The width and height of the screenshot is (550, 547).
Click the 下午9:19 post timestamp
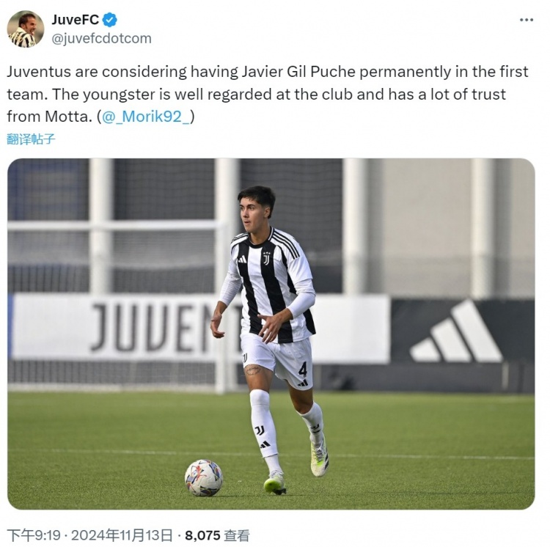[x=34, y=535]
